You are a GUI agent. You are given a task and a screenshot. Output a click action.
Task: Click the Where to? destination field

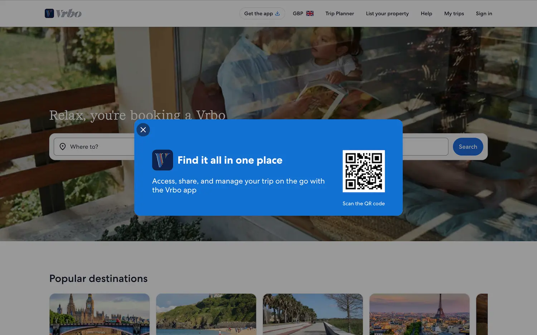tap(95, 147)
